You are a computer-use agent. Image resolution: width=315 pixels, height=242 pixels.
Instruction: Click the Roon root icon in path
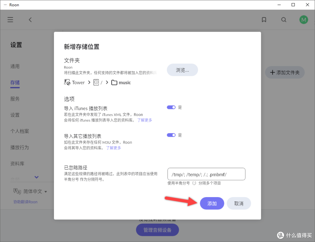(96, 82)
